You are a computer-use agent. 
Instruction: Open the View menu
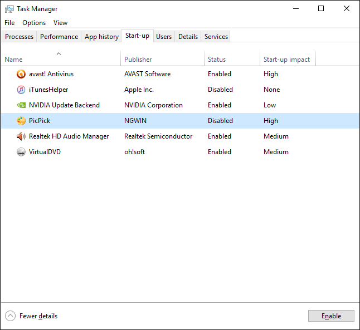60,23
